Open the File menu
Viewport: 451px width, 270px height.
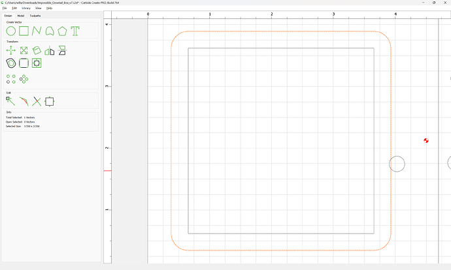tap(5, 8)
